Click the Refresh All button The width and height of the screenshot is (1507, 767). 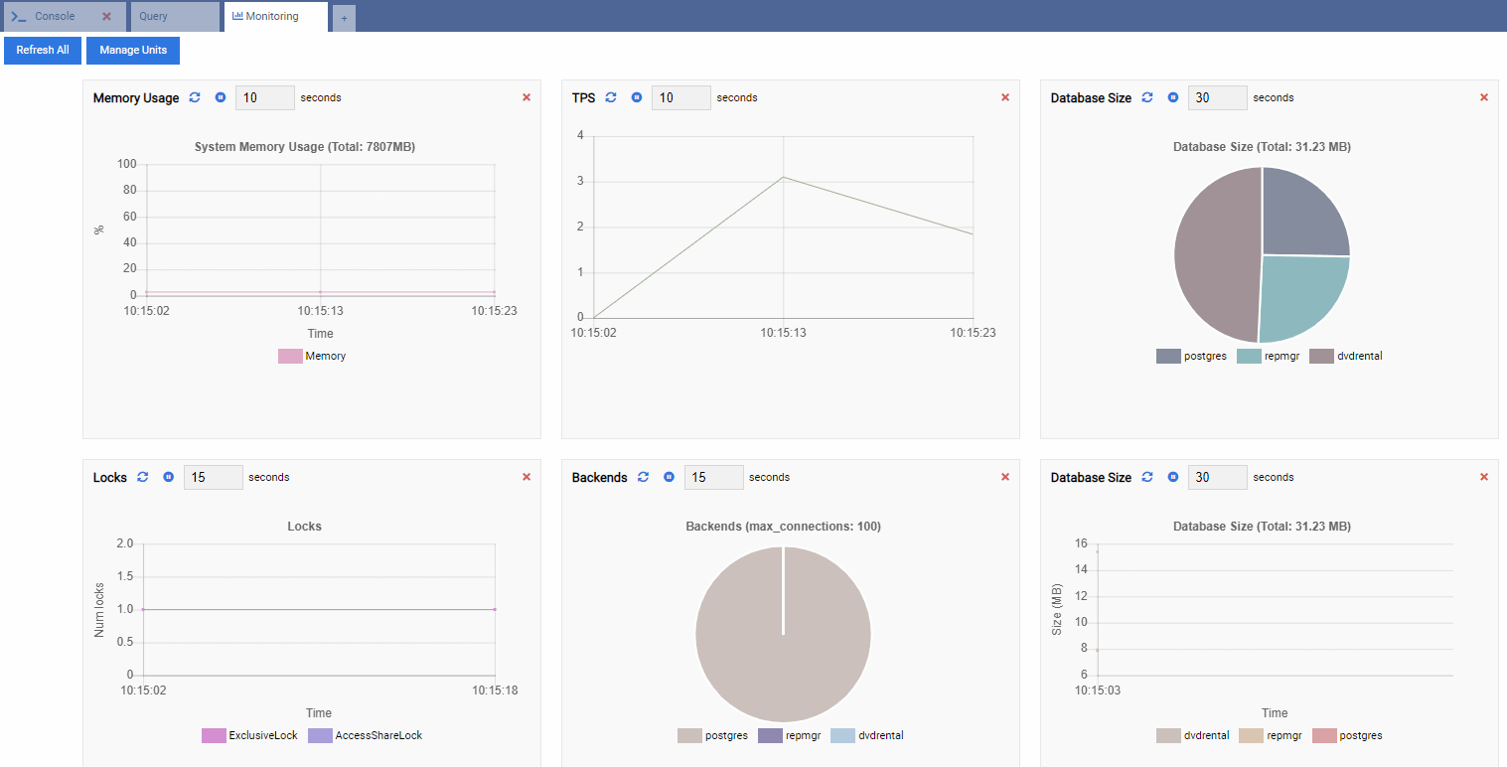(42, 50)
